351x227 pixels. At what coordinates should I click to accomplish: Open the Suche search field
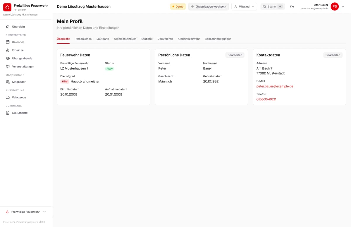click(273, 6)
